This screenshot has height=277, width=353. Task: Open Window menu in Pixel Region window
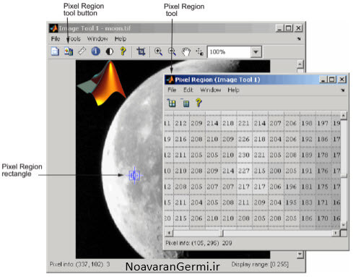[211, 90]
